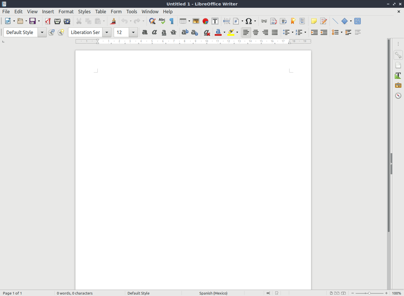The height and width of the screenshot is (296, 404).
Task: Open font color dropdown arrow
Action: pyautogui.click(x=225, y=32)
